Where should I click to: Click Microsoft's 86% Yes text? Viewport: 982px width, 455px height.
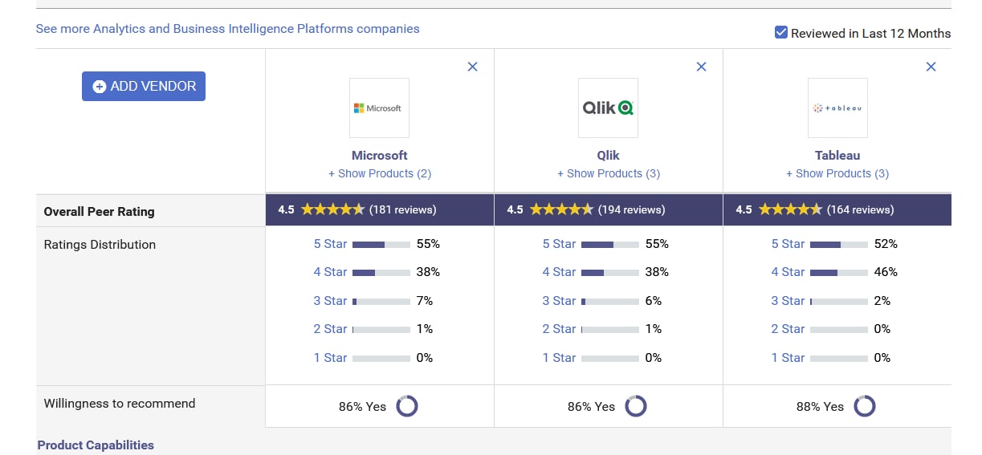point(362,407)
